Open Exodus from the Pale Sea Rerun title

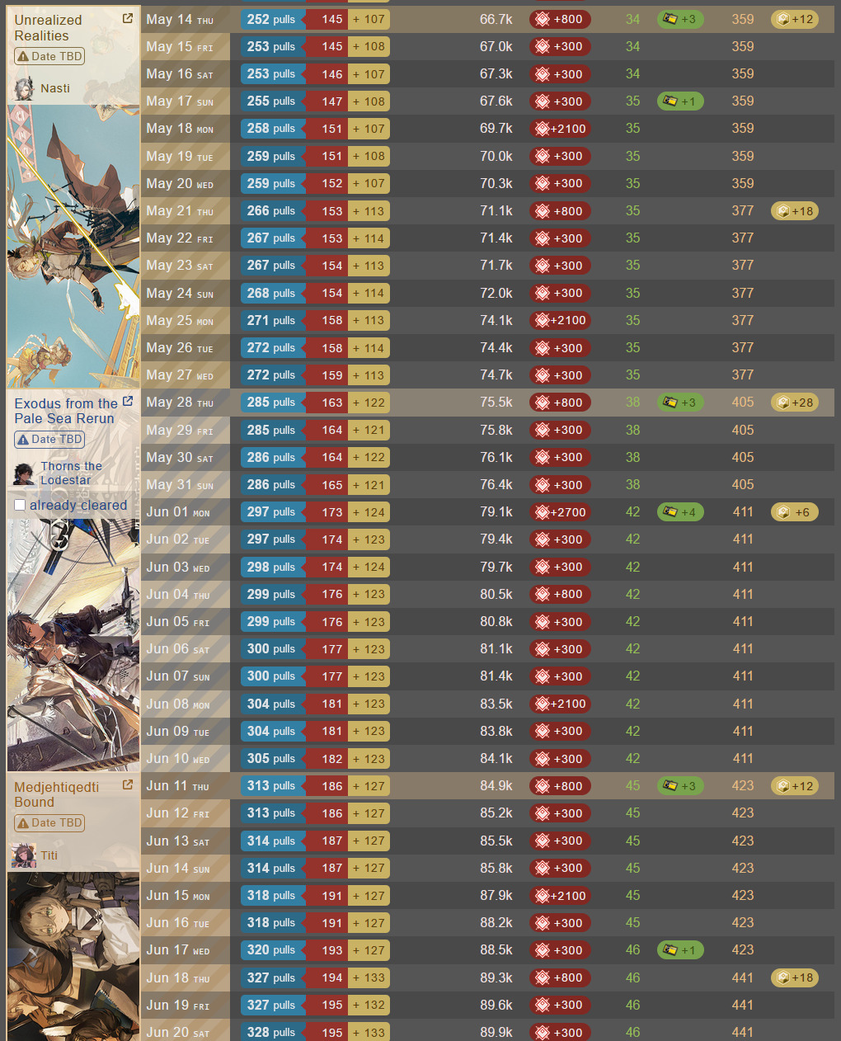[x=66, y=411]
